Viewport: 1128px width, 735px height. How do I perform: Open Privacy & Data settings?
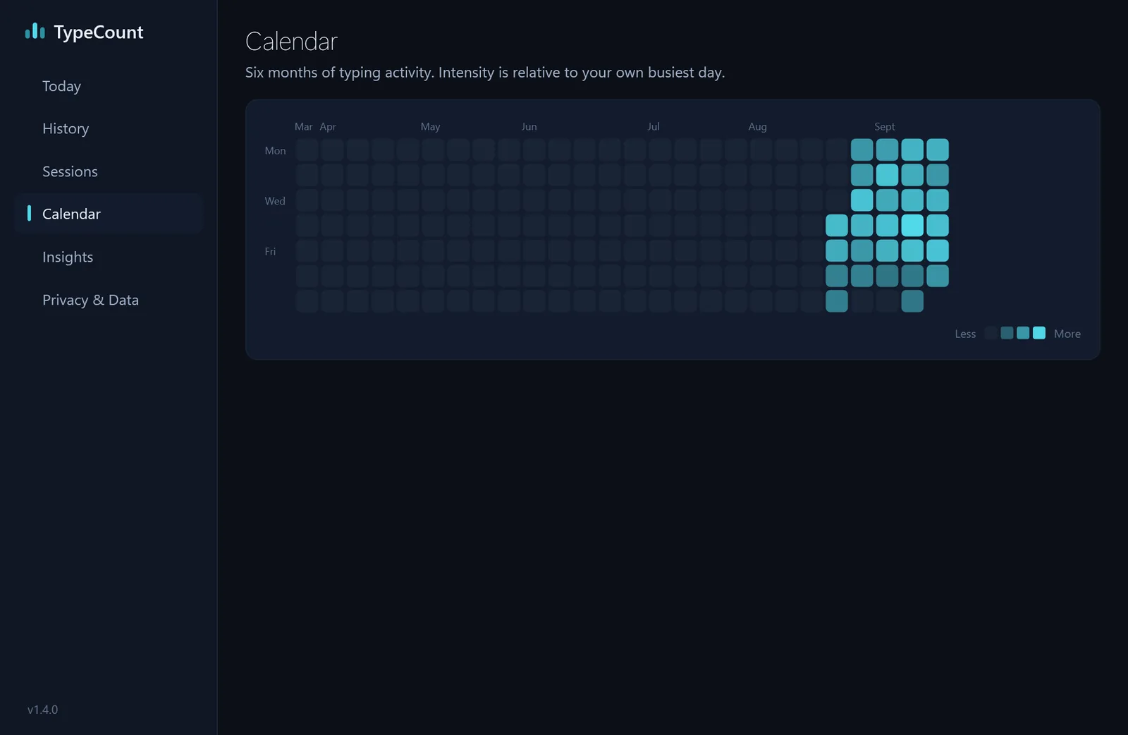click(90, 300)
